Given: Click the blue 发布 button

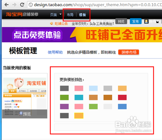Looking at the screenshot, I should click(x=135, y=21).
